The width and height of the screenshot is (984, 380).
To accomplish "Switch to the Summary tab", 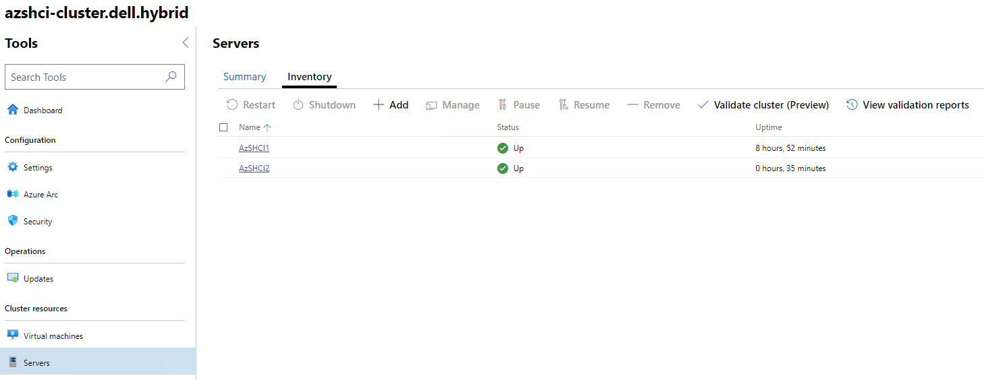I will tap(244, 77).
